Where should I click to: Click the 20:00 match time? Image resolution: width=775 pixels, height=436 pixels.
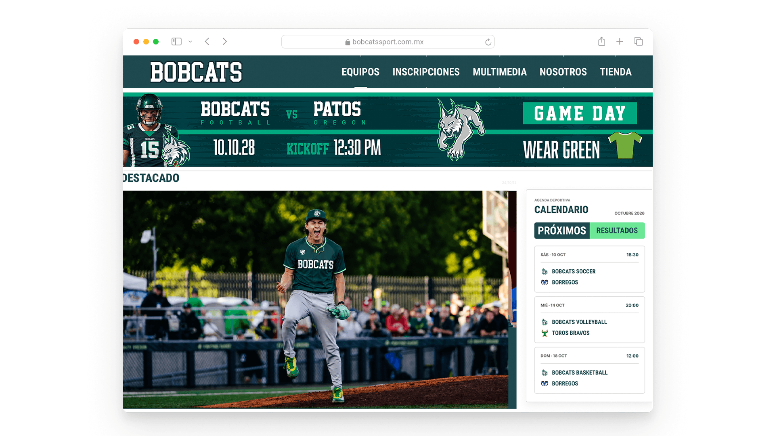[x=632, y=305]
